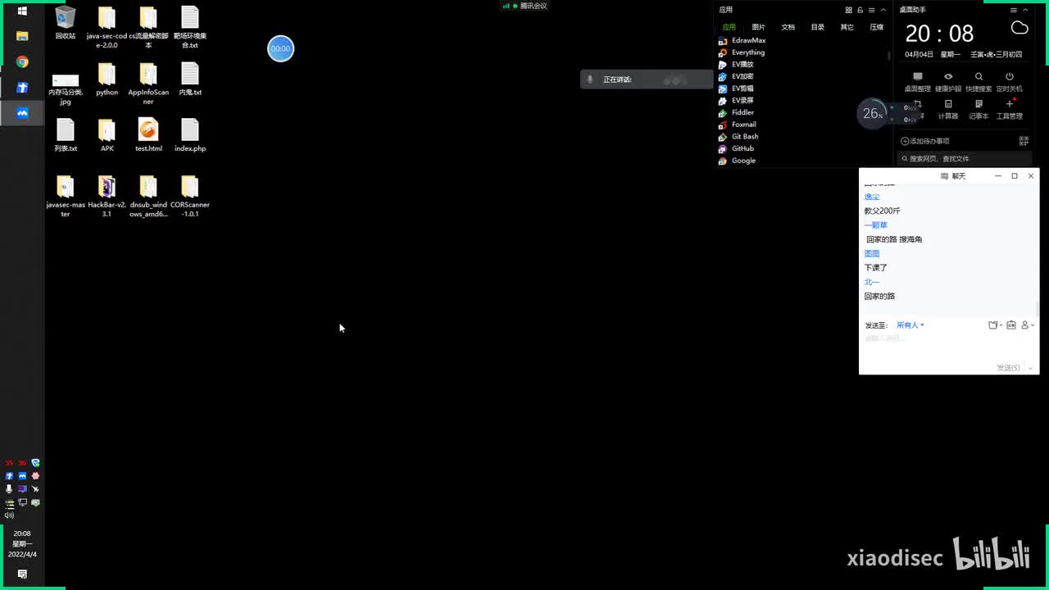Click the sender name 逸尘 in chat
This screenshot has width=1049, height=590.
tap(872, 197)
